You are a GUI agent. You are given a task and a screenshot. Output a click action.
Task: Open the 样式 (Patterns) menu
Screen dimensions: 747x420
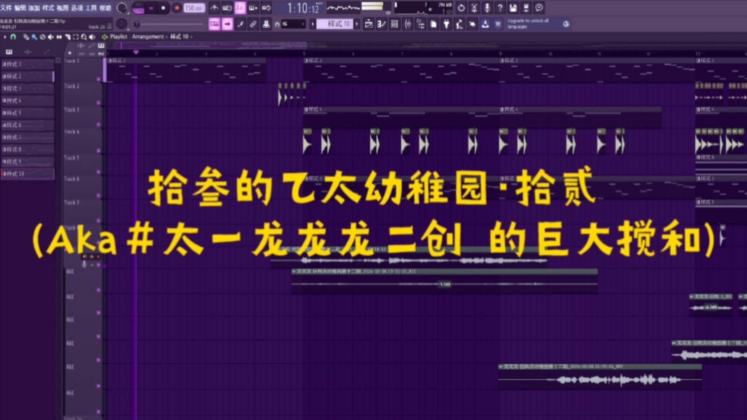tap(48, 8)
